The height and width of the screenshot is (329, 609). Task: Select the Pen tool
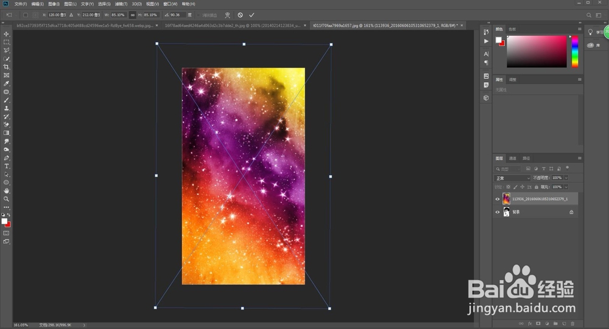pyautogui.click(x=6, y=158)
